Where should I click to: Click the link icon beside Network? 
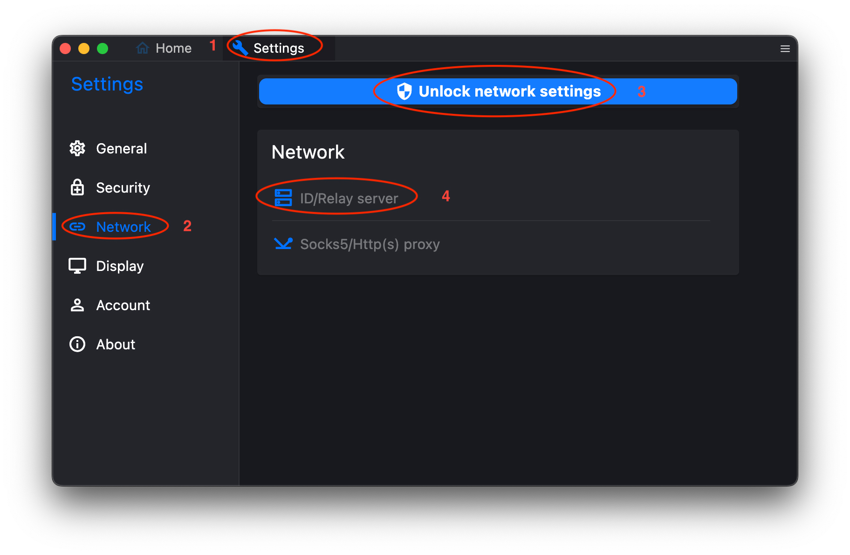(77, 227)
